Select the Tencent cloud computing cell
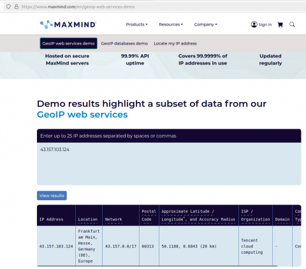The image size is (306, 269). point(256,246)
